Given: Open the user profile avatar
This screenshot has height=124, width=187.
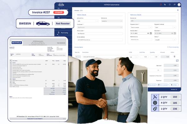Looking at the screenshot, I should [179, 5].
